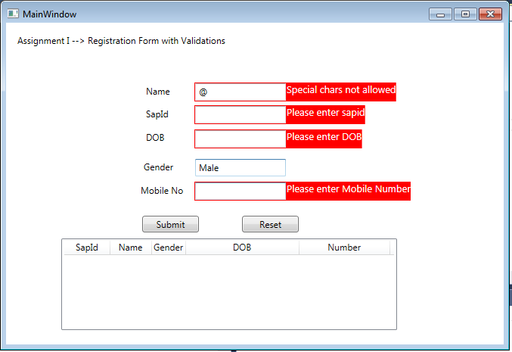Minimize the MainWindow window
512x352 pixels.
click(x=440, y=14)
